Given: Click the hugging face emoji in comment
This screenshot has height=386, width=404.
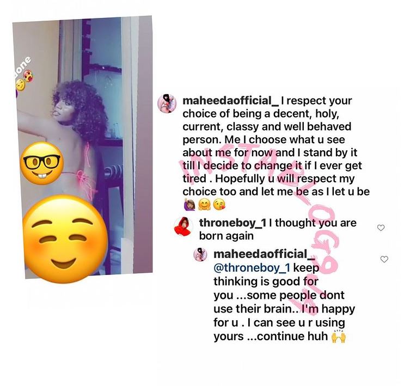Looking at the screenshot, I should (205, 205).
